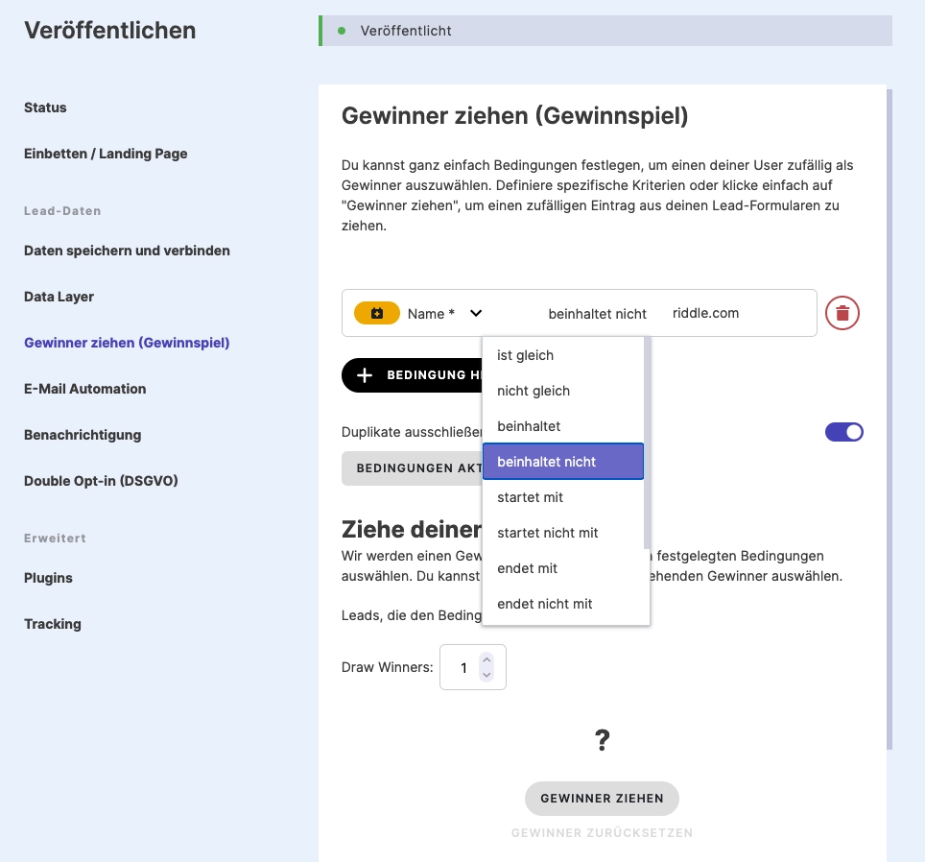Screen dimensions: 925x862
Task: Select "ist gleich" from the condition dropdown
Action: pyautogui.click(x=524, y=355)
